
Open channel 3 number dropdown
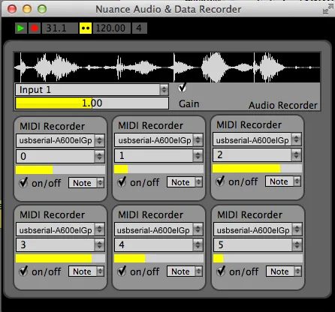tap(60, 244)
